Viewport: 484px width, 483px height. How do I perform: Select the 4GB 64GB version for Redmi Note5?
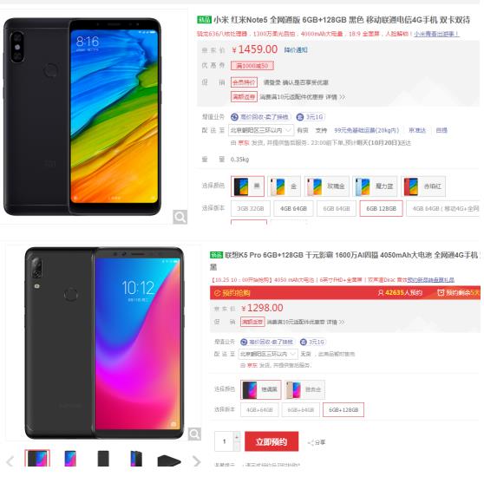(293, 209)
